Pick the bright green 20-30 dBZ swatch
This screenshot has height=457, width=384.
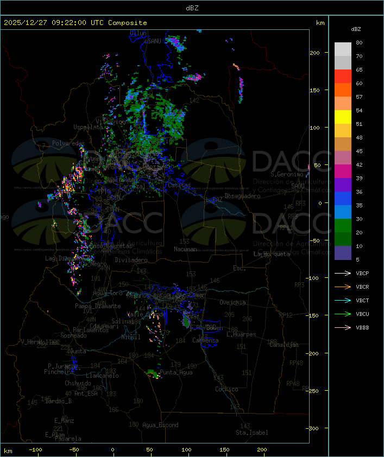pos(343,225)
